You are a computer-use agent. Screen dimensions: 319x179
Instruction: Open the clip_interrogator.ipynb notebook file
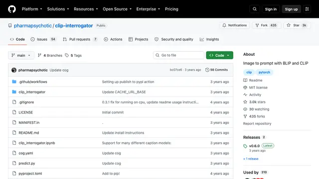[37, 143]
